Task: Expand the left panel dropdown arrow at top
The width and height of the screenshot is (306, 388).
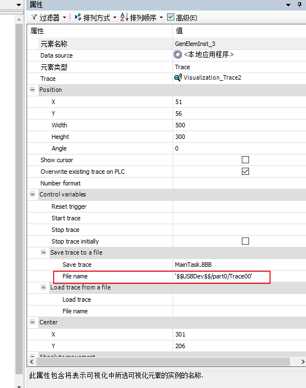Action: 19,4
